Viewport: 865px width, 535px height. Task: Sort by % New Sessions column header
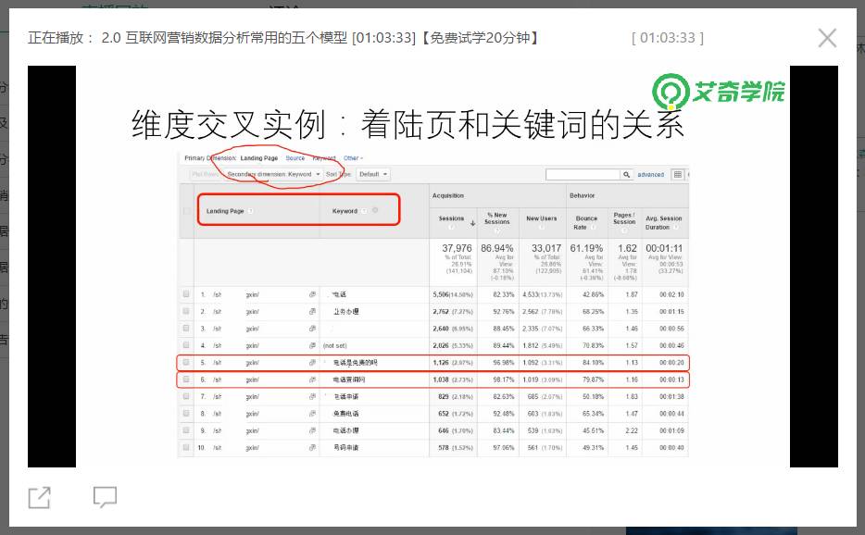tap(497, 218)
